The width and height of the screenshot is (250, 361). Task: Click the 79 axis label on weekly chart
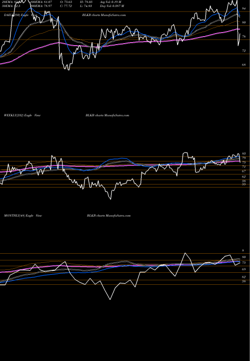pyautogui.click(x=244, y=158)
